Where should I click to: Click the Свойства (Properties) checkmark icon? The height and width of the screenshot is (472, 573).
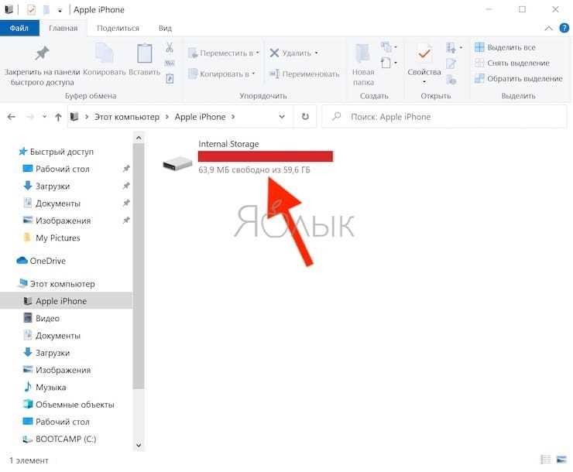coord(424,55)
